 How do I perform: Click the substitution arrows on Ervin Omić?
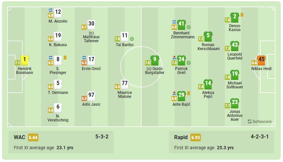(84, 58)
